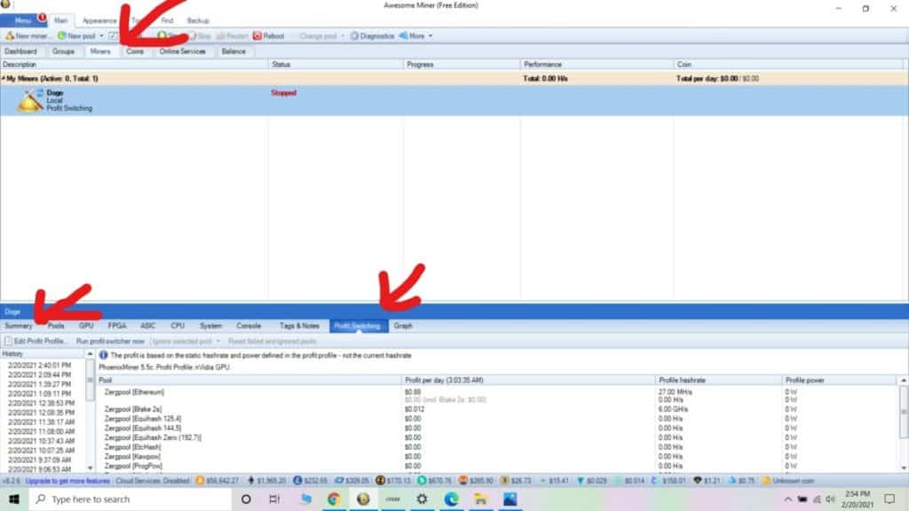
Task: Click History list scroll up arrow
Action: 90,354
